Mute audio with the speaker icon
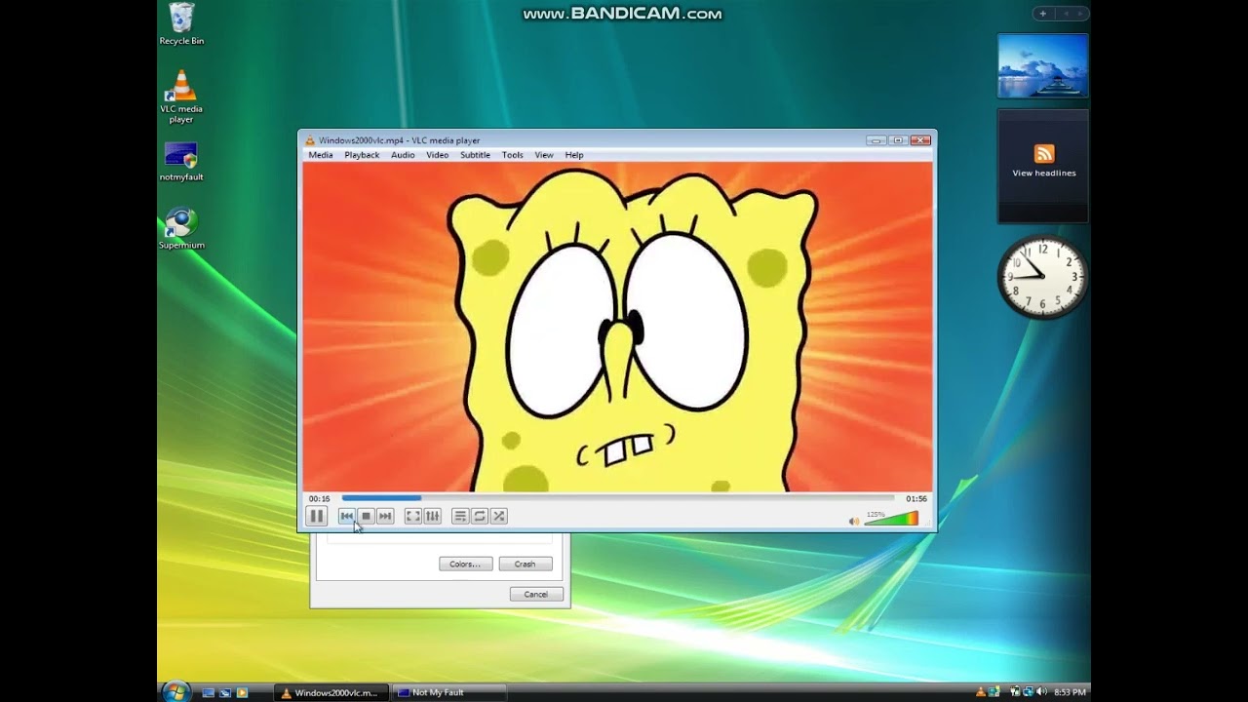The width and height of the screenshot is (1248, 702). 854,521
